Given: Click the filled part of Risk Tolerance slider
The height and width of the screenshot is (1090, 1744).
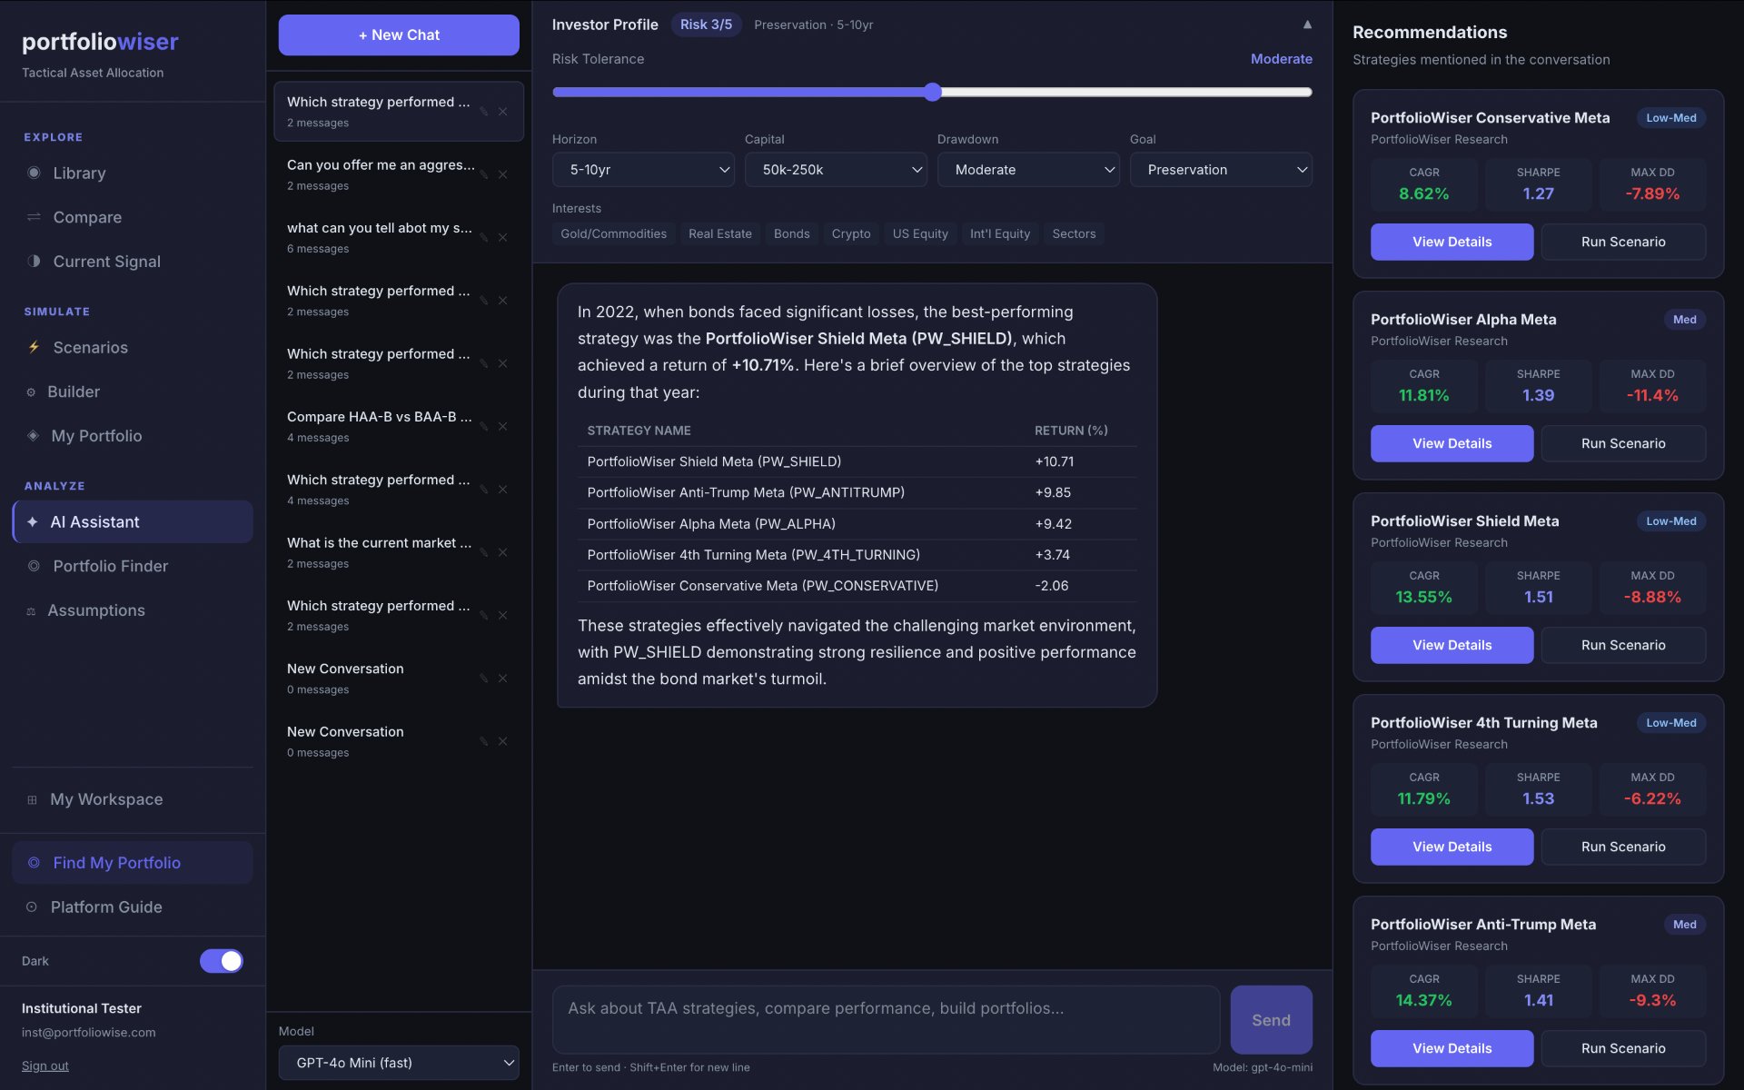Looking at the screenshot, I should click(x=738, y=92).
